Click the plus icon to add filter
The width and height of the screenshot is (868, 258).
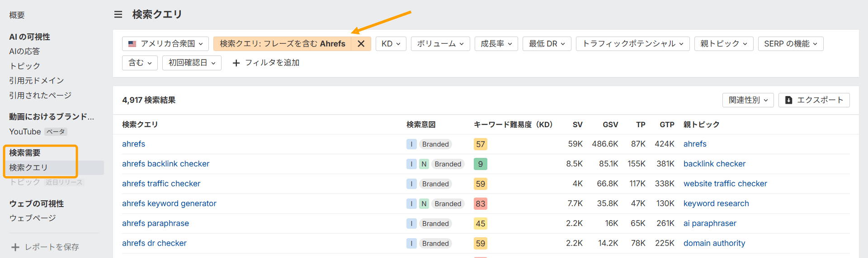point(236,63)
